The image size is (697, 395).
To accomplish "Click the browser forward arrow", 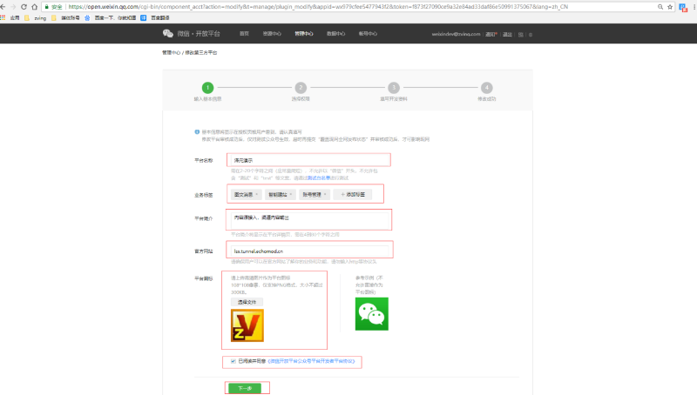I will (x=13, y=7).
